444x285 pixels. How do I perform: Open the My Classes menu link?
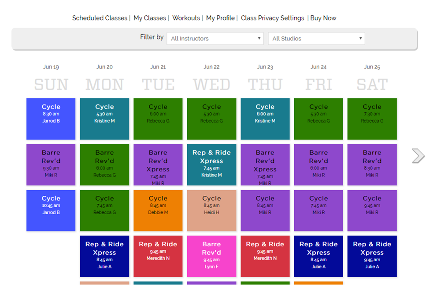[x=150, y=18]
